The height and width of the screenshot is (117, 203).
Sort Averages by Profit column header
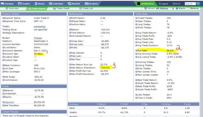point(124,104)
